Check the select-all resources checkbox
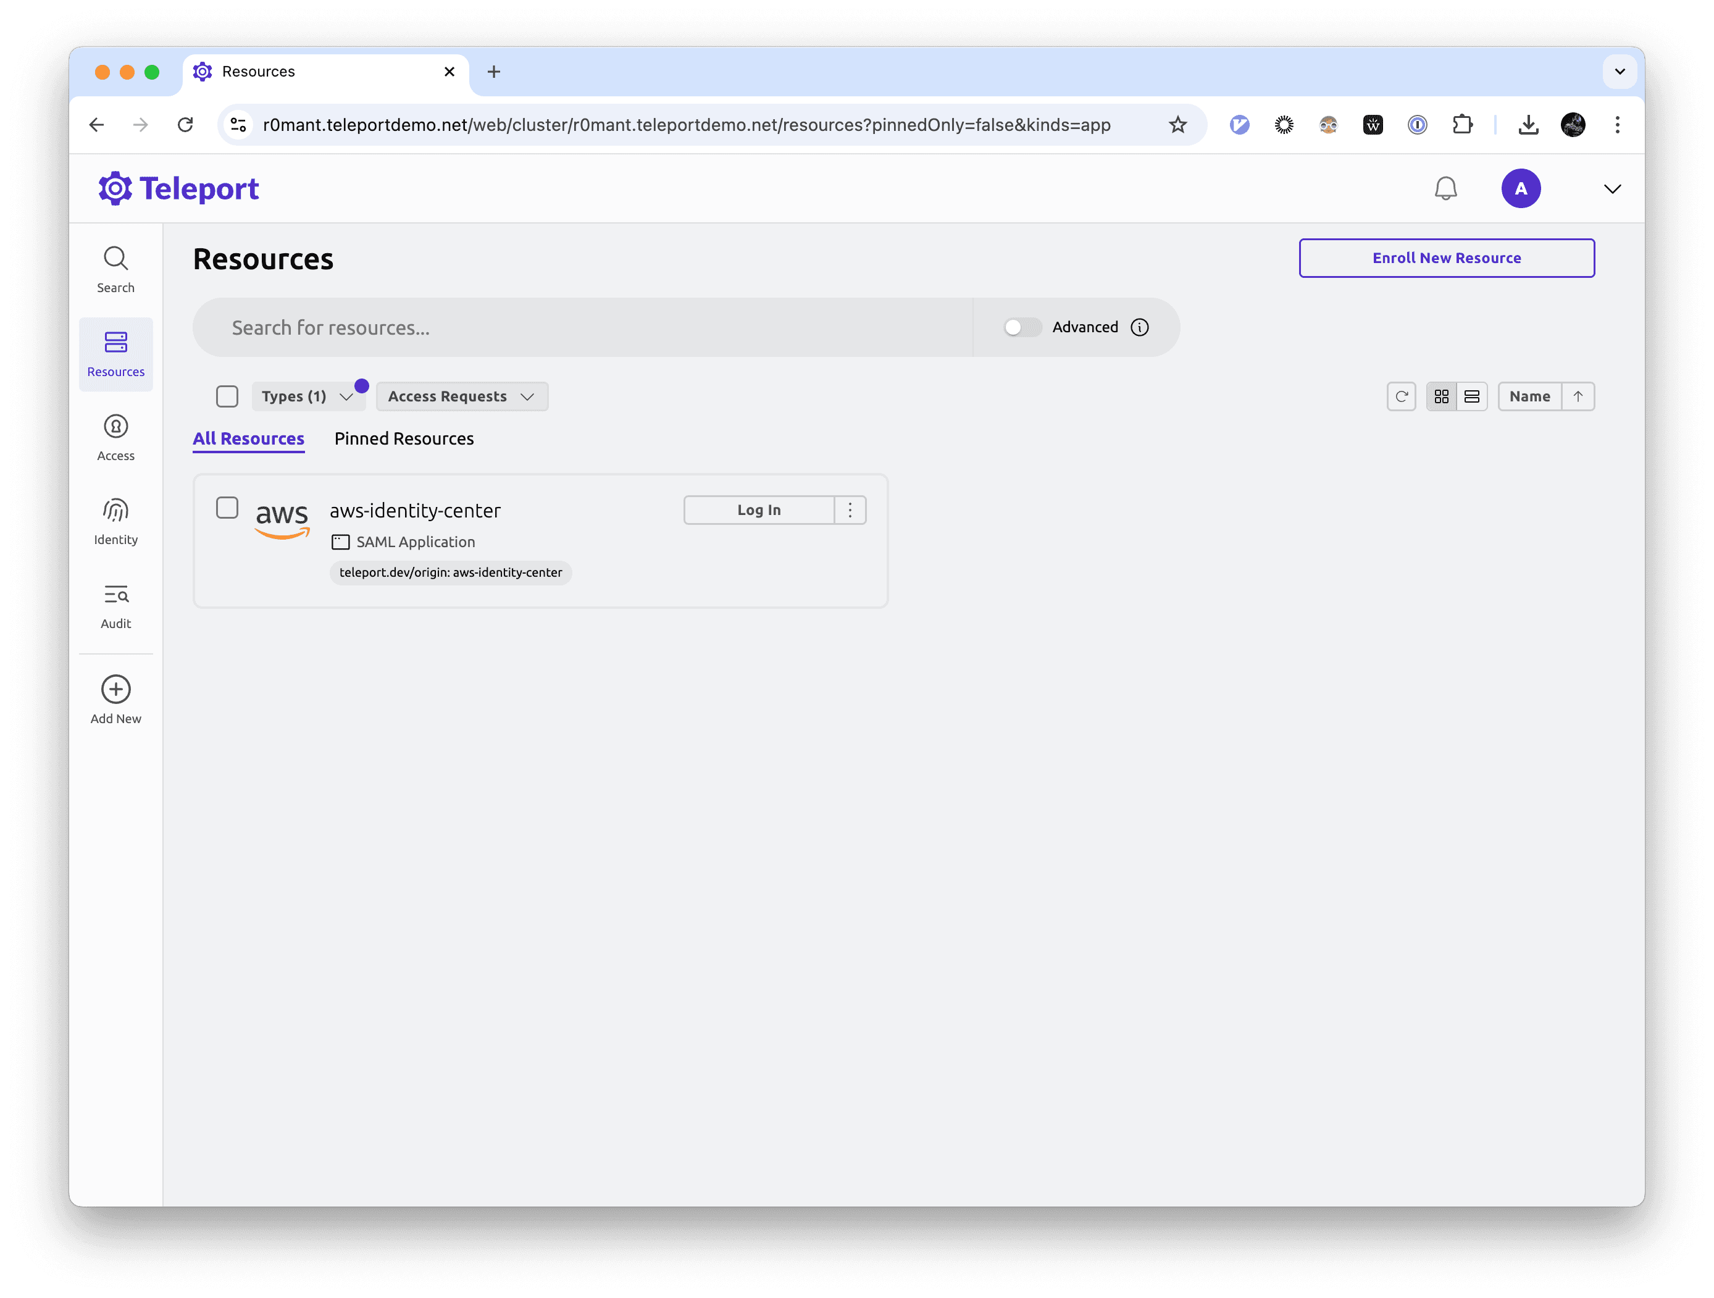Viewport: 1714px width, 1298px height. [227, 395]
